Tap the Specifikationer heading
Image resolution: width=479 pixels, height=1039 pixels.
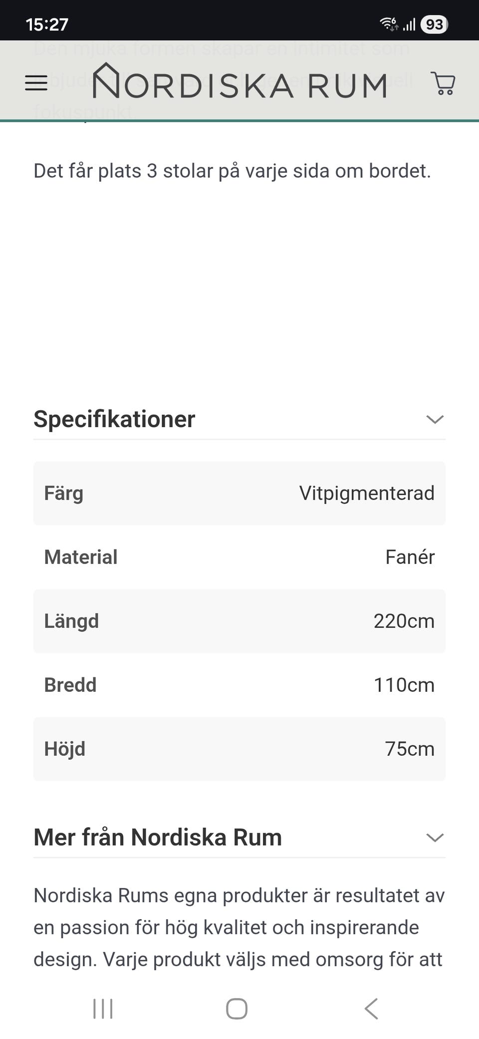[114, 419]
